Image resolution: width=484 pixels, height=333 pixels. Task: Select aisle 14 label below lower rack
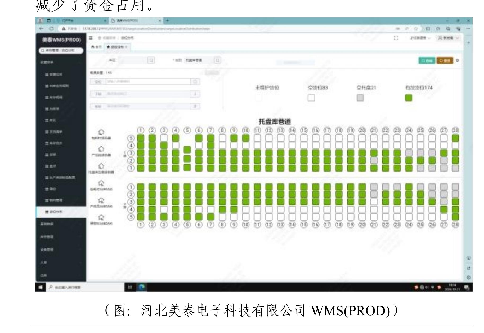click(x=292, y=225)
